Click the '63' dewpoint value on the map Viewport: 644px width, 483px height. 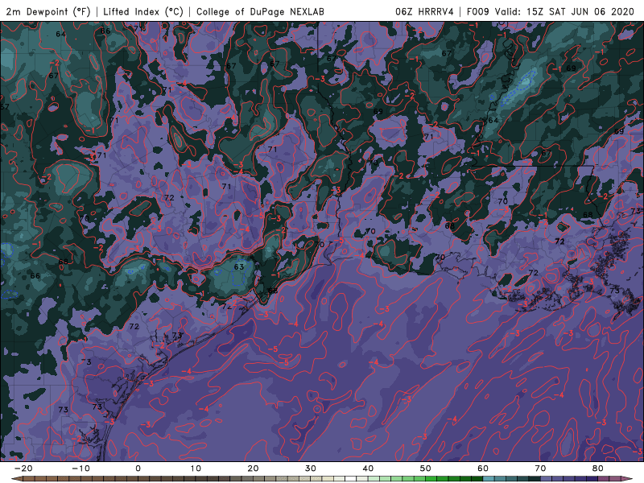point(239,266)
